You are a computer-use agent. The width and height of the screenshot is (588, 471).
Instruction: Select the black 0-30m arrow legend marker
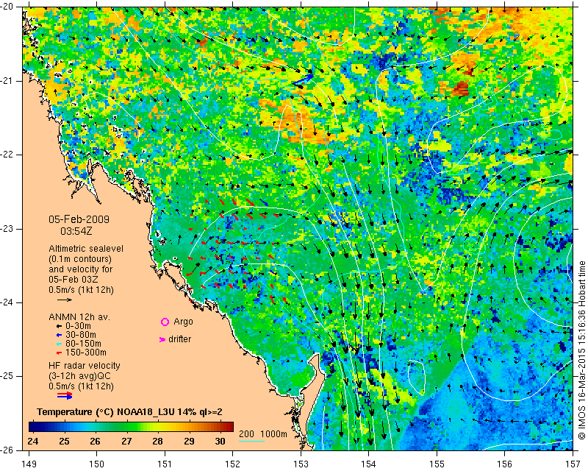point(59,326)
